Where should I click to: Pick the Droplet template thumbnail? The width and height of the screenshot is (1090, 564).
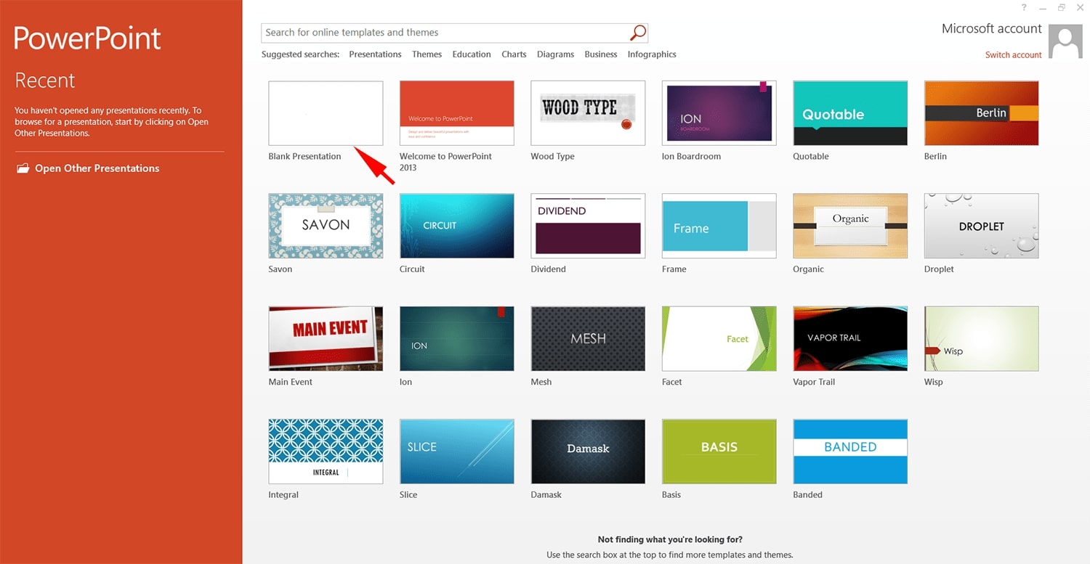click(x=982, y=226)
